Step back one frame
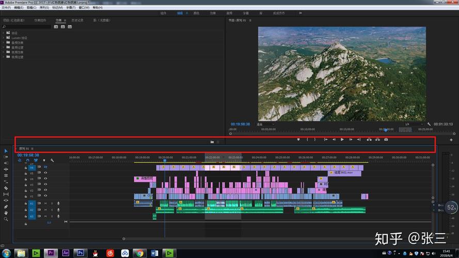 334,139
